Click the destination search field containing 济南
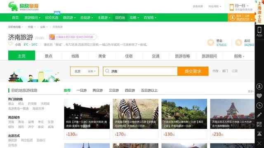Screen dimensions: 264x148 (x=140, y=71)
